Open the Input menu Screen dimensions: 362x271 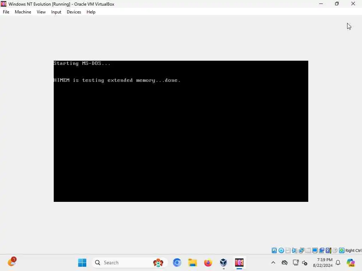(56, 12)
